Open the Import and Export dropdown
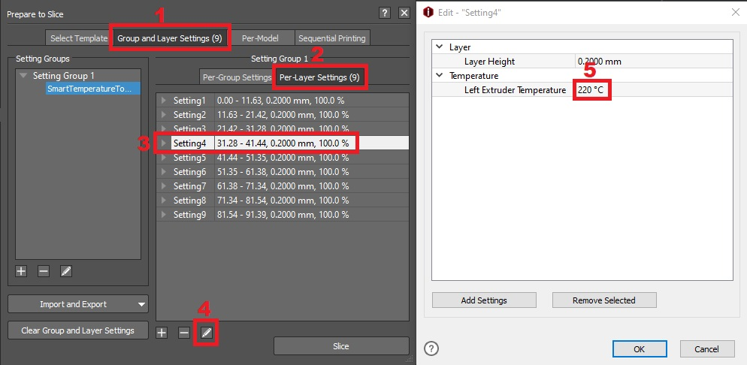 click(78, 304)
